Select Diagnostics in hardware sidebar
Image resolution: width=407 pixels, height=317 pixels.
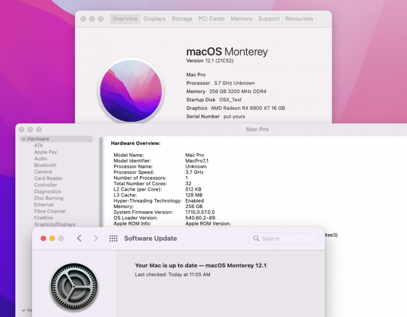(47, 192)
